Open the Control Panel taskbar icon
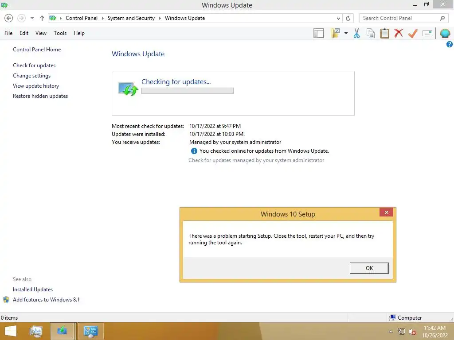The image size is (454, 340). (x=90, y=331)
